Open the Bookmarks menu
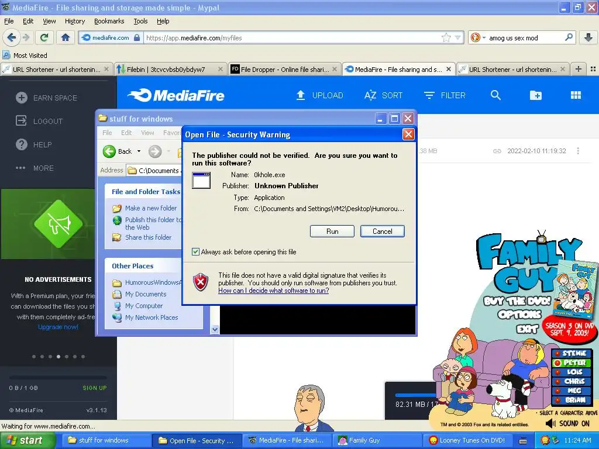599x449 pixels. [x=109, y=21]
